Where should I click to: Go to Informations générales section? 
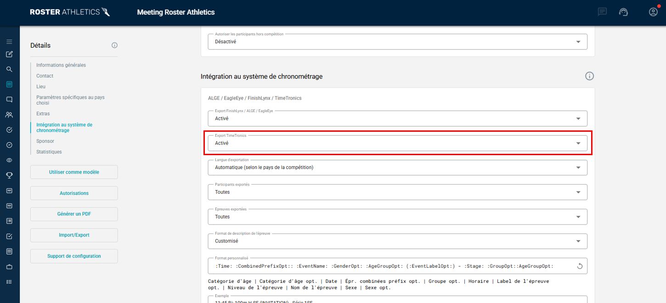coord(61,65)
